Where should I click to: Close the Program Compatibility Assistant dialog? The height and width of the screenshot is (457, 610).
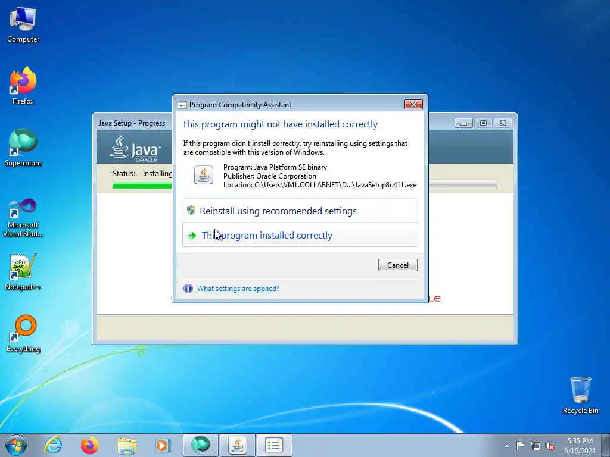[413, 104]
